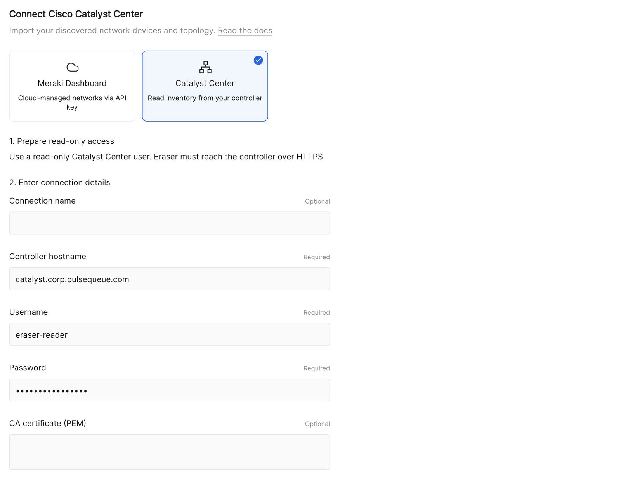Click the '2. Enter connection details' heading

pos(60,182)
